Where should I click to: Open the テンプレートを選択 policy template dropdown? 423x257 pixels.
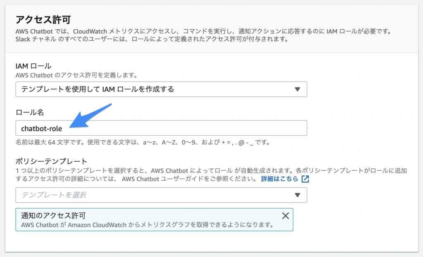(161, 195)
